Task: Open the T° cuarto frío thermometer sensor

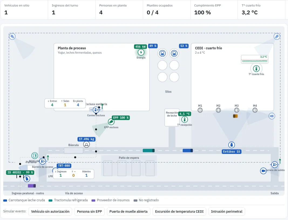Action: click(256, 69)
